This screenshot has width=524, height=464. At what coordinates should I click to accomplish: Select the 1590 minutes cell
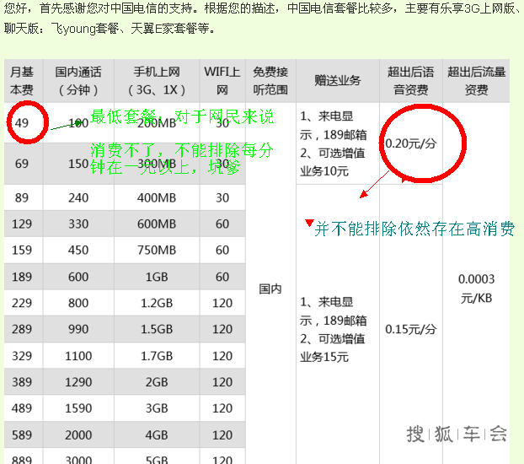pos(78,408)
